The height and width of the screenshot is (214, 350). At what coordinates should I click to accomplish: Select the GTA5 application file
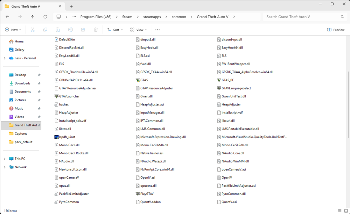pos(142,80)
